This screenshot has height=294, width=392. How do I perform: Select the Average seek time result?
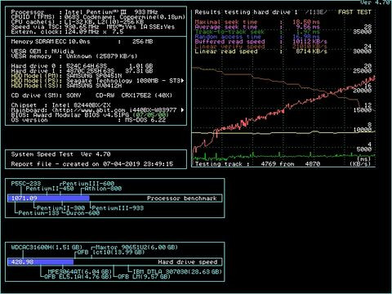(257, 27)
